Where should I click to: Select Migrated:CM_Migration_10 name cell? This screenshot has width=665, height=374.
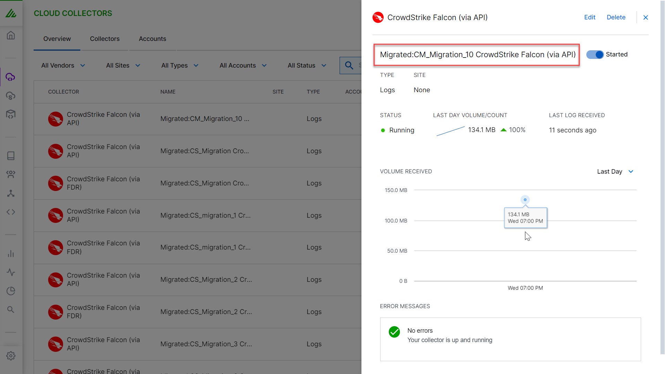[204, 119]
